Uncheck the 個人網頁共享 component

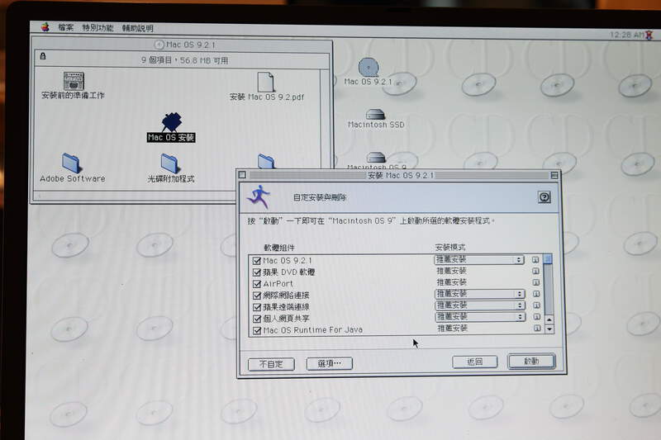(257, 319)
